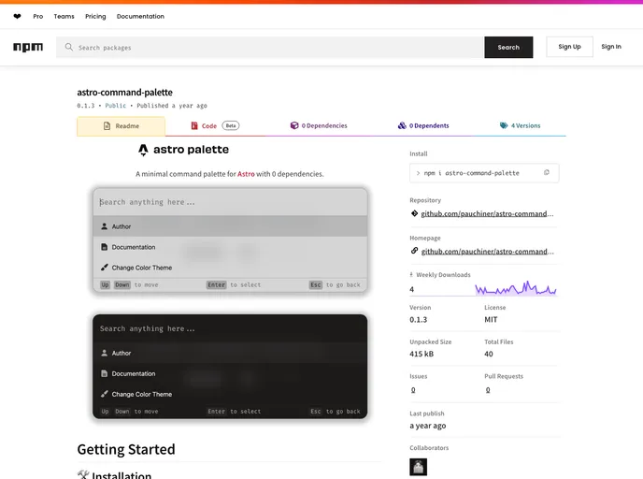Click the npm i astro-command-palette text
643x479 pixels.
pyautogui.click(x=472, y=173)
